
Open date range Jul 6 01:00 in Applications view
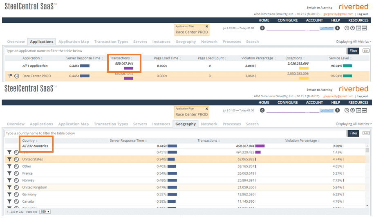pyautogui.click(x=239, y=28)
